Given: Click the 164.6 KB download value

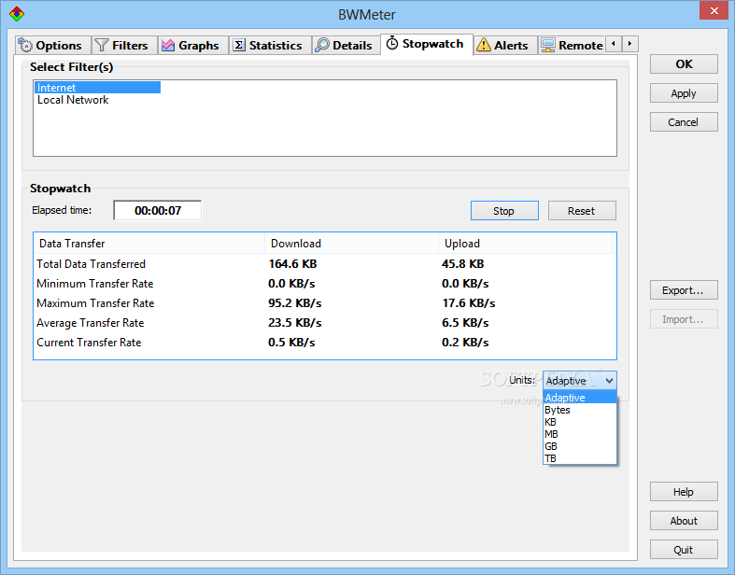Looking at the screenshot, I should tap(292, 264).
